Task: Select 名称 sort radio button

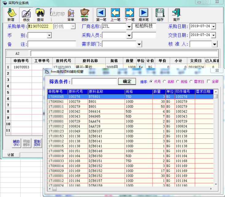Action: pyautogui.click(x=164, y=82)
